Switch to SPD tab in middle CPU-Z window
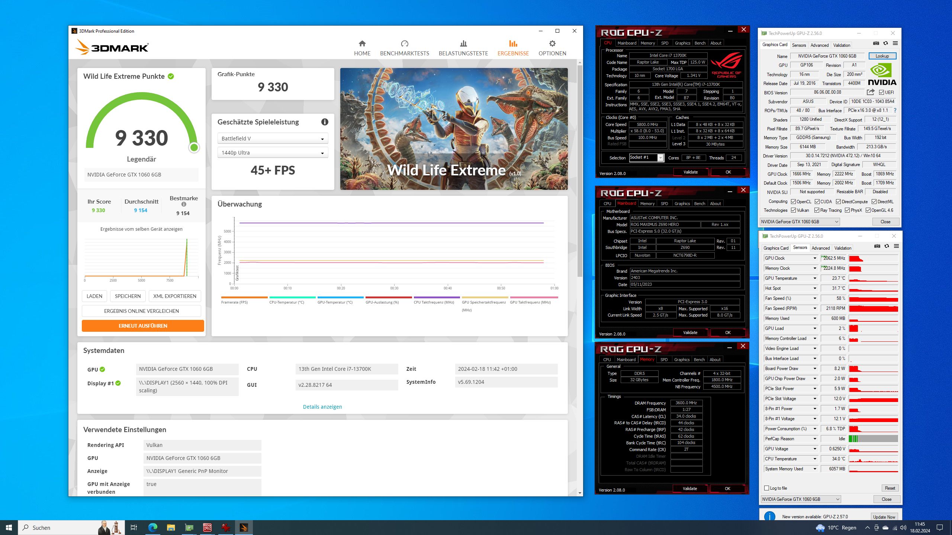 tap(664, 204)
